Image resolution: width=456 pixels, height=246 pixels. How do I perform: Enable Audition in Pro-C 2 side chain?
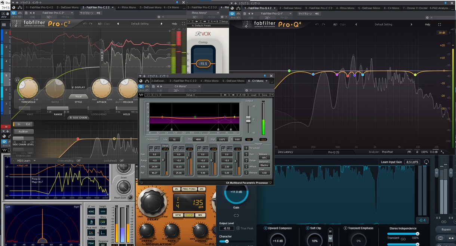[x=24, y=131]
